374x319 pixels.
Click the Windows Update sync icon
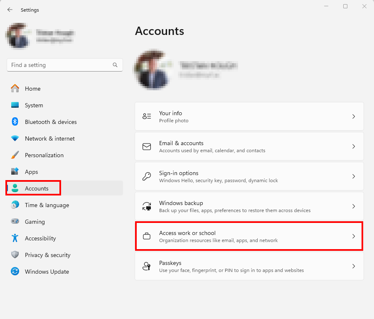[x=15, y=271]
